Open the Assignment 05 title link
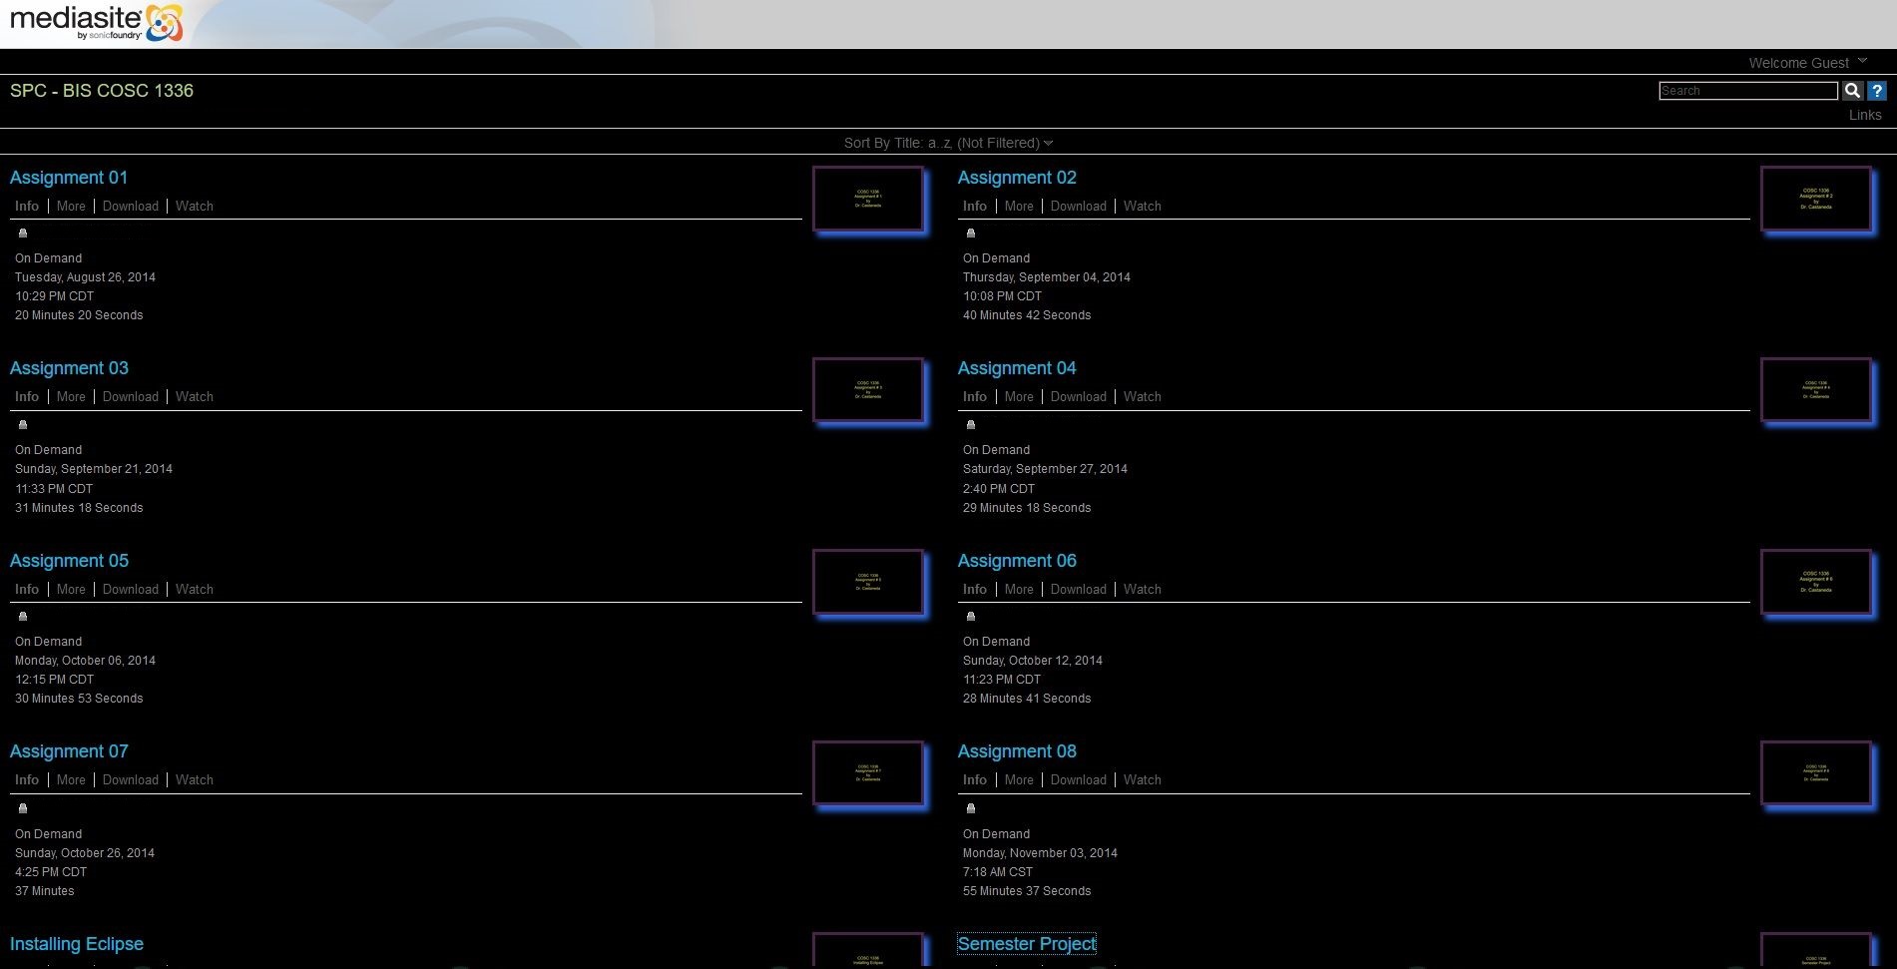Screen dimensions: 1897x969 [x=69, y=561]
